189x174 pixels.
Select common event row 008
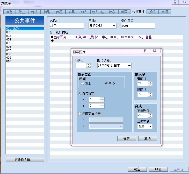25,54
